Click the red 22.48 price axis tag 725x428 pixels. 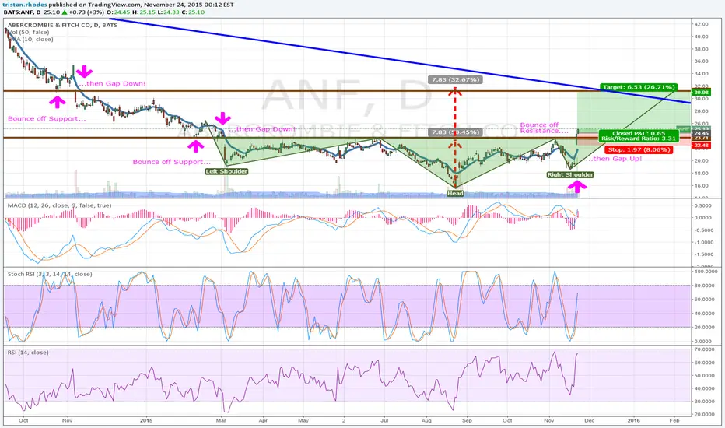699,146
